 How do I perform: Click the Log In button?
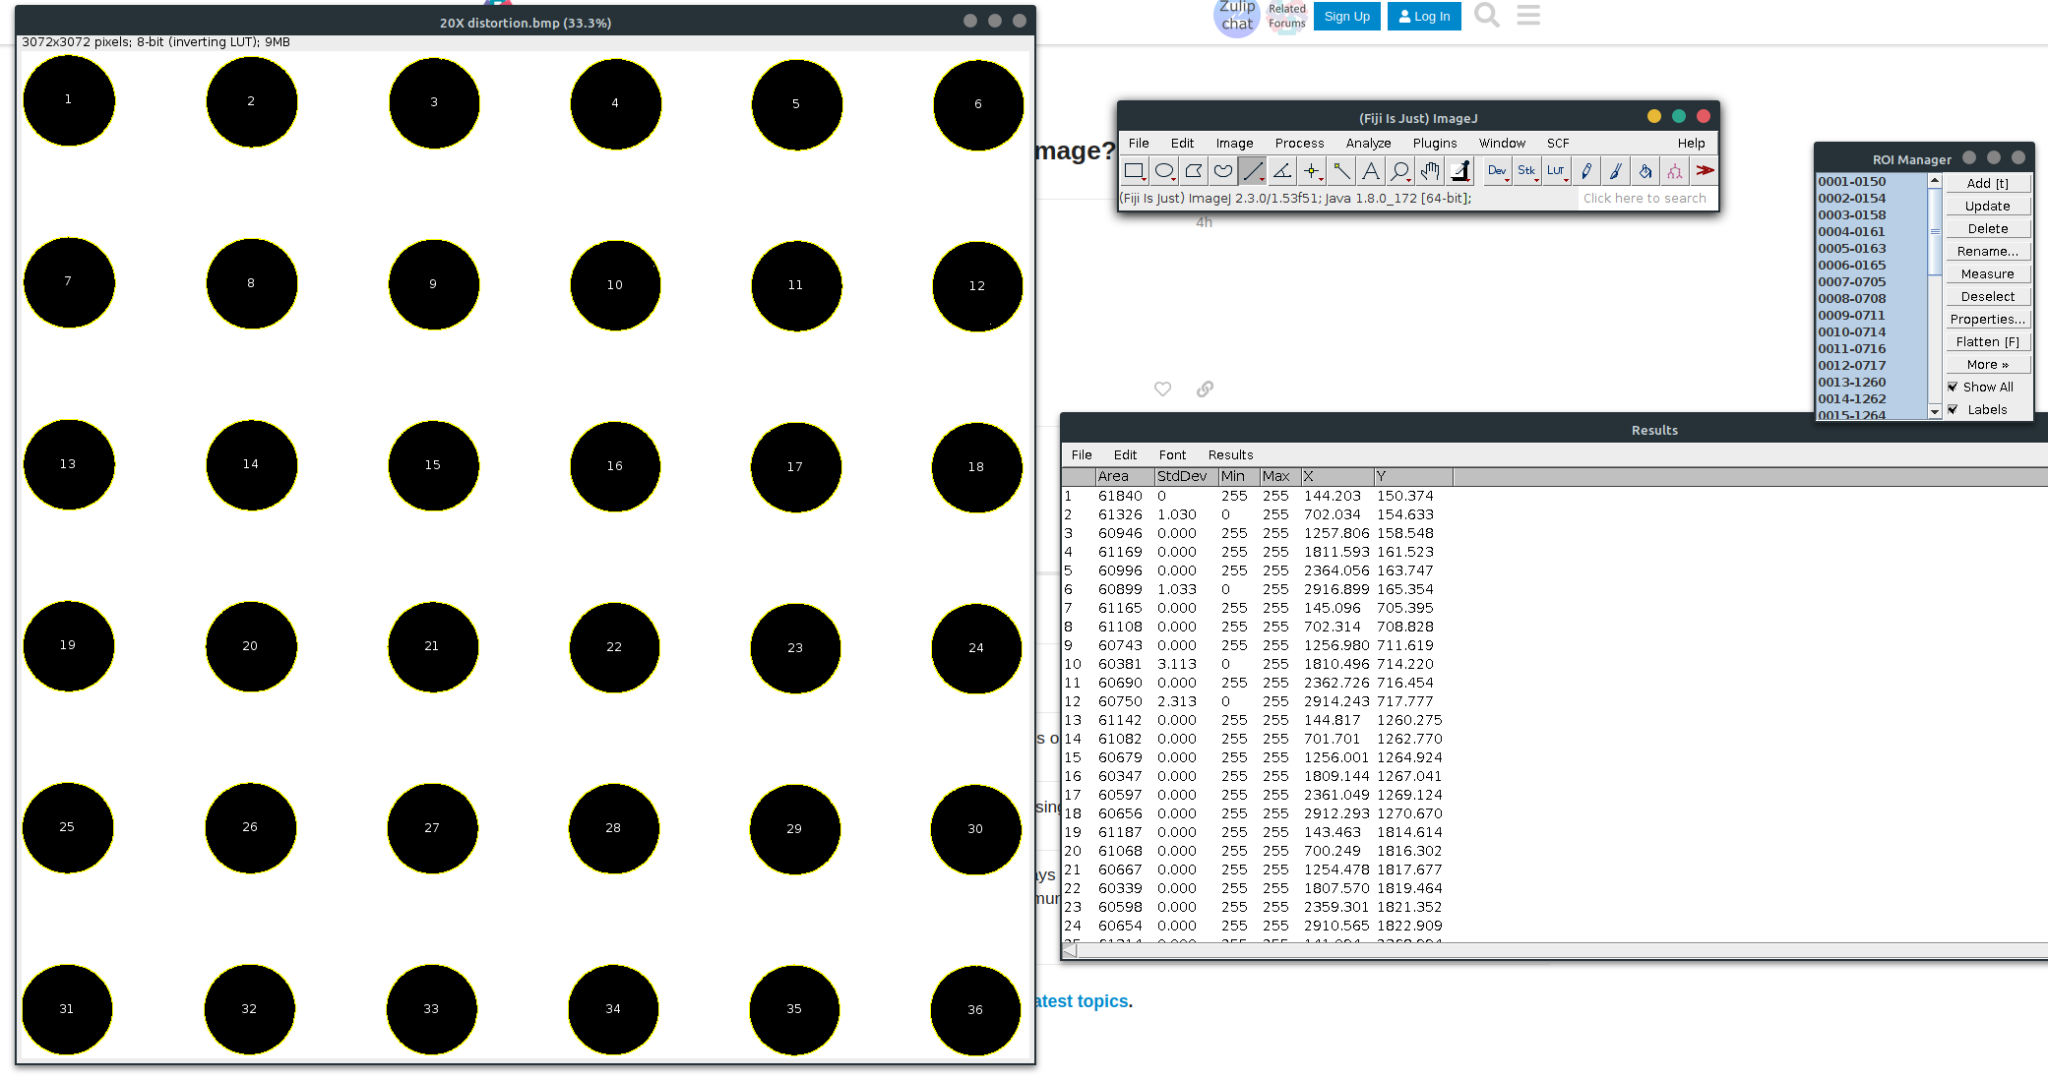(x=1423, y=16)
